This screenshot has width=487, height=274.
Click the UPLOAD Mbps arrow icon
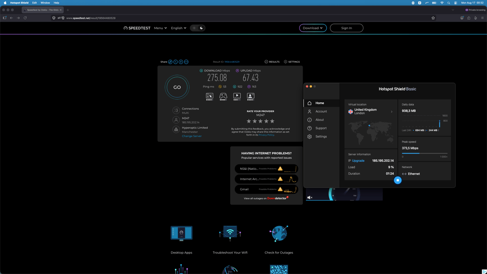pos(237,70)
